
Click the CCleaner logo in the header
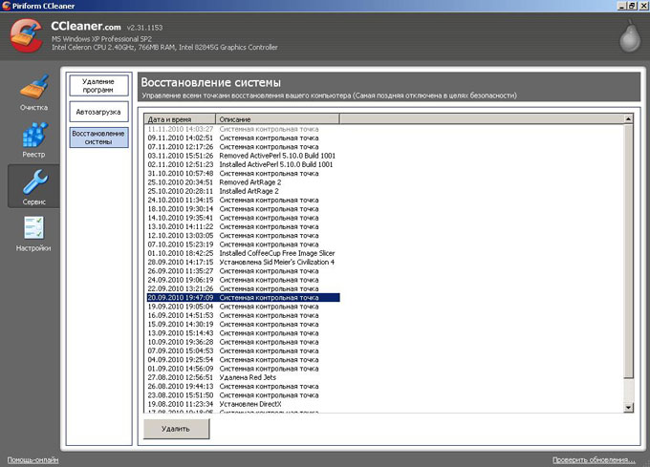(26, 36)
